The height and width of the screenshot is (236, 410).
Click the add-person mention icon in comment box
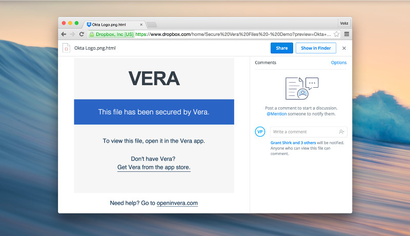341,132
